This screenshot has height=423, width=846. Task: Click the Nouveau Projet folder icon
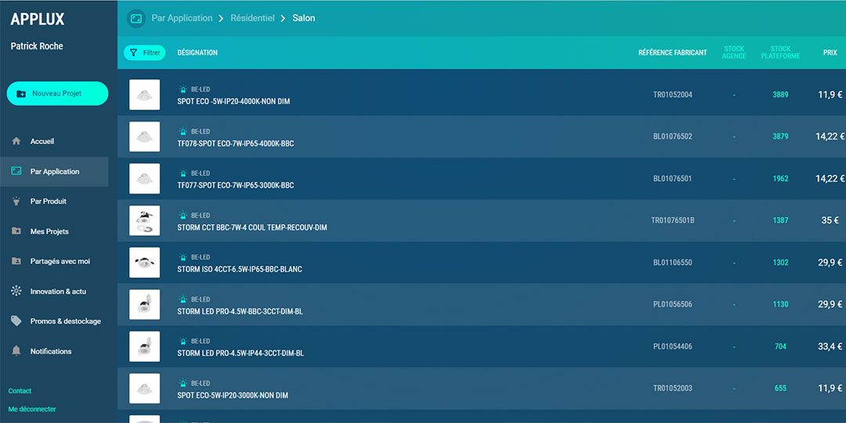point(21,94)
